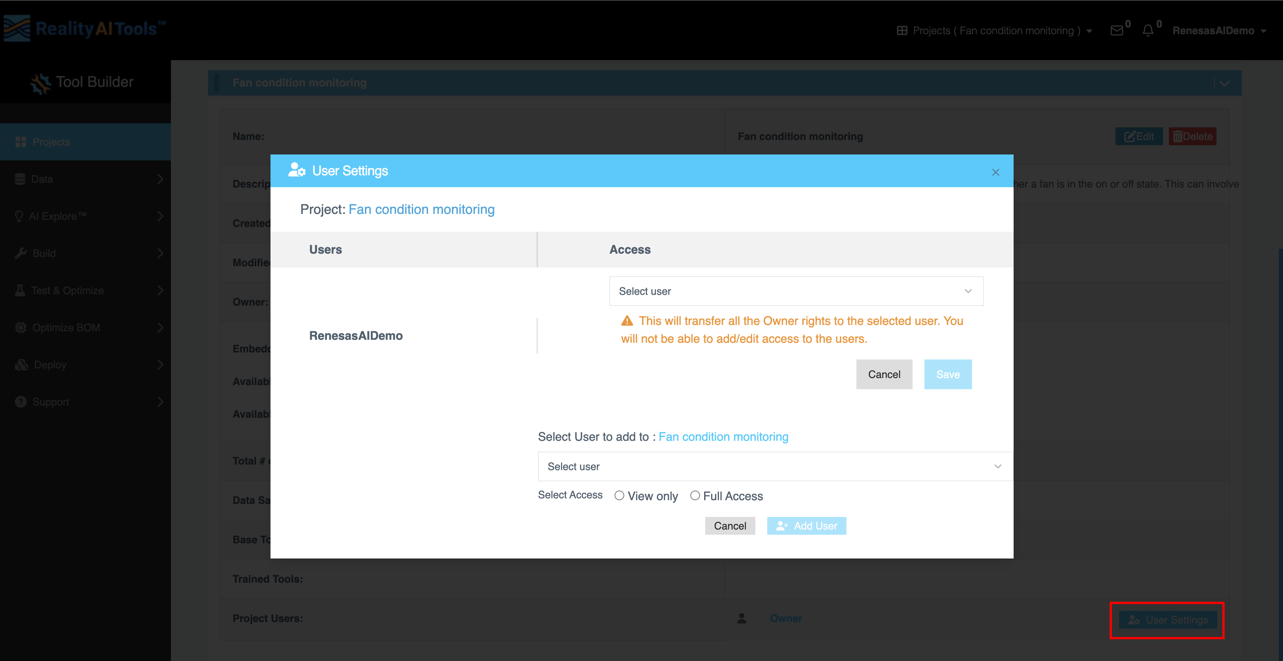
Task: Open the messages envelope icon
Action: [1116, 30]
